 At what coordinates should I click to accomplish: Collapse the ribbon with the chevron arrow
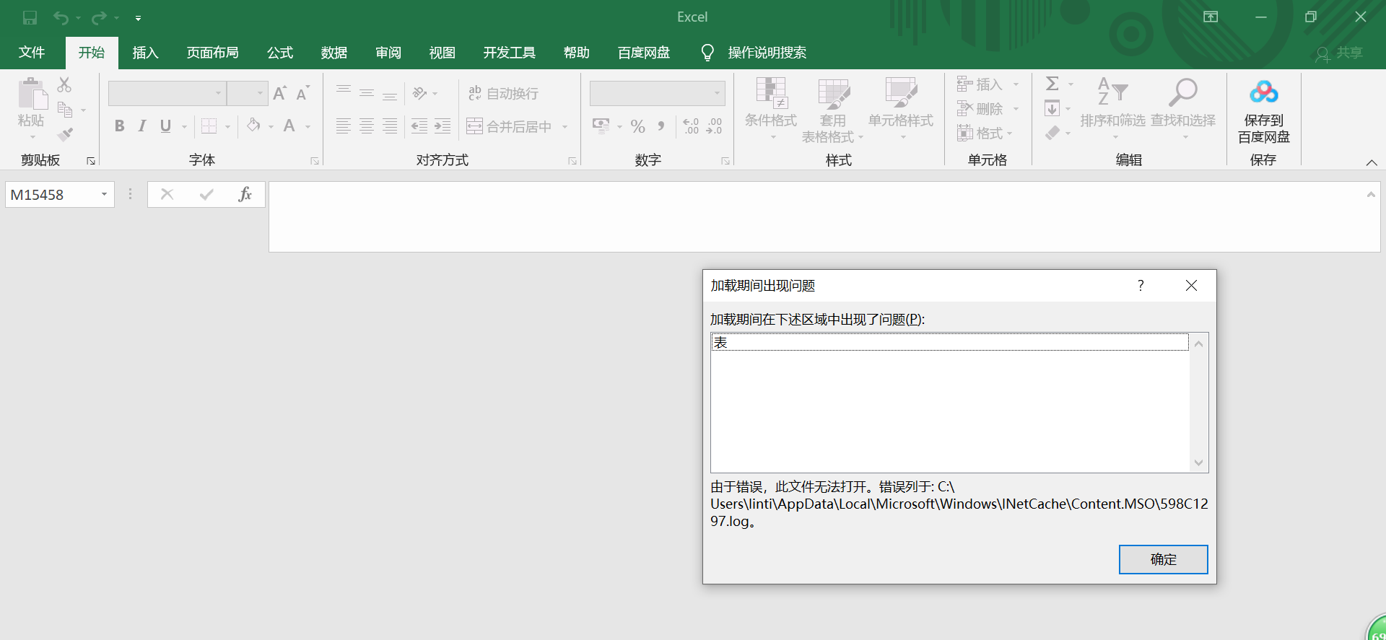point(1372,162)
